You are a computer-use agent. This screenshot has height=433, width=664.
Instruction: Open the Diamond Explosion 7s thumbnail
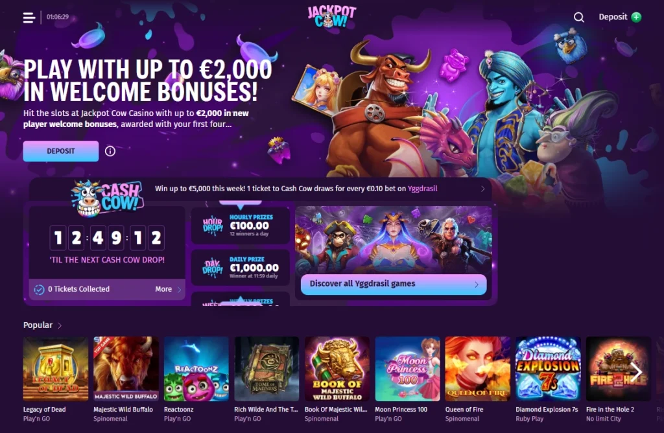click(548, 369)
